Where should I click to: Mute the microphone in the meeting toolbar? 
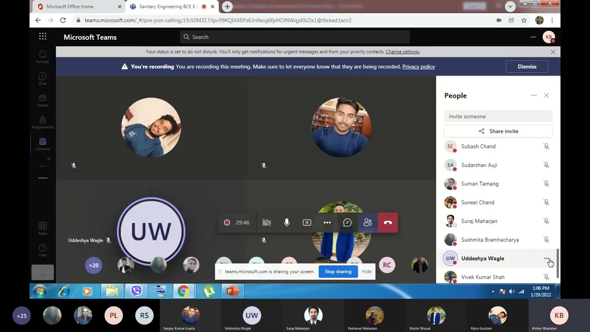pyautogui.click(x=287, y=223)
